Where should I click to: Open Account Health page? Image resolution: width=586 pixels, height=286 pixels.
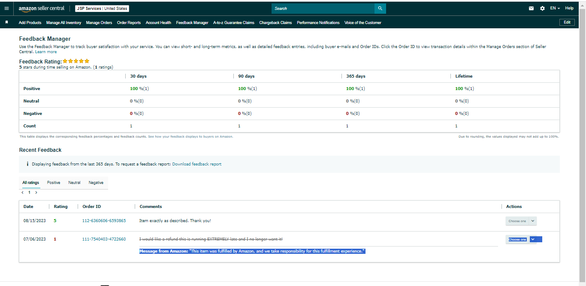tap(158, 23)
